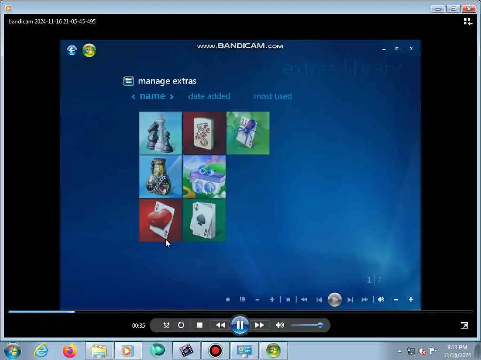Open the FreeCell king tile

pyautogui.click(x=161, y=177)
